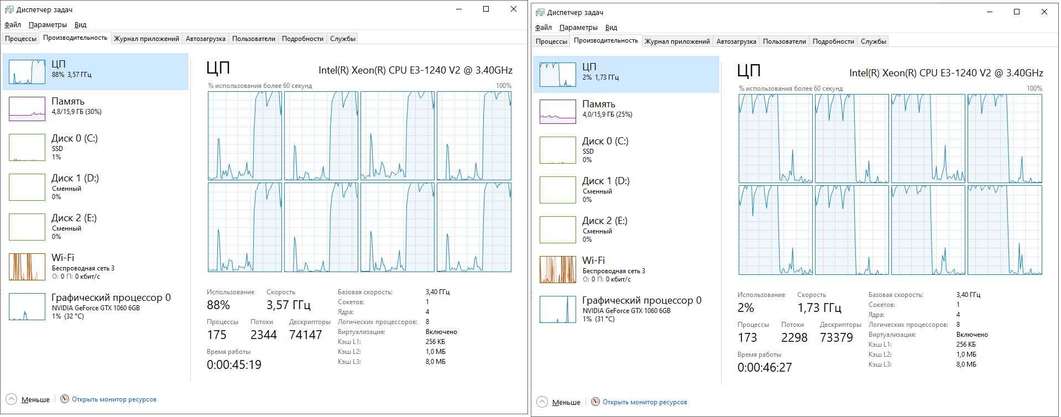The height and width of the screenshot is (417, 1061).
Task: Click Меньше label in right window
Action: click(566, 402)
